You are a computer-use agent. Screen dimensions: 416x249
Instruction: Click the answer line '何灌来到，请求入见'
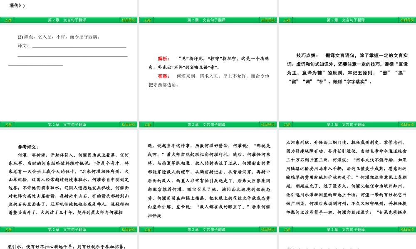click(223, 76)
